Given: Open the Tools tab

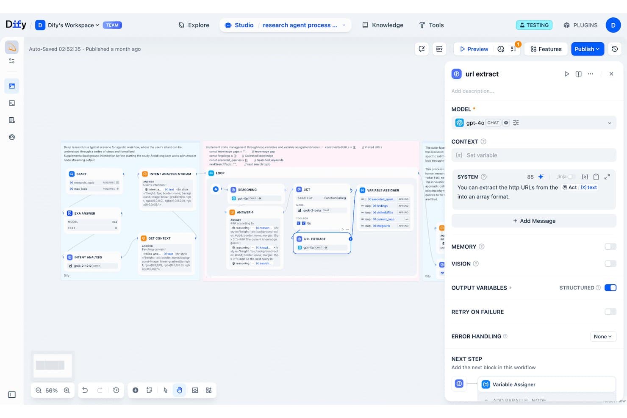Looking at the screenshot, I should click(431, 25).
